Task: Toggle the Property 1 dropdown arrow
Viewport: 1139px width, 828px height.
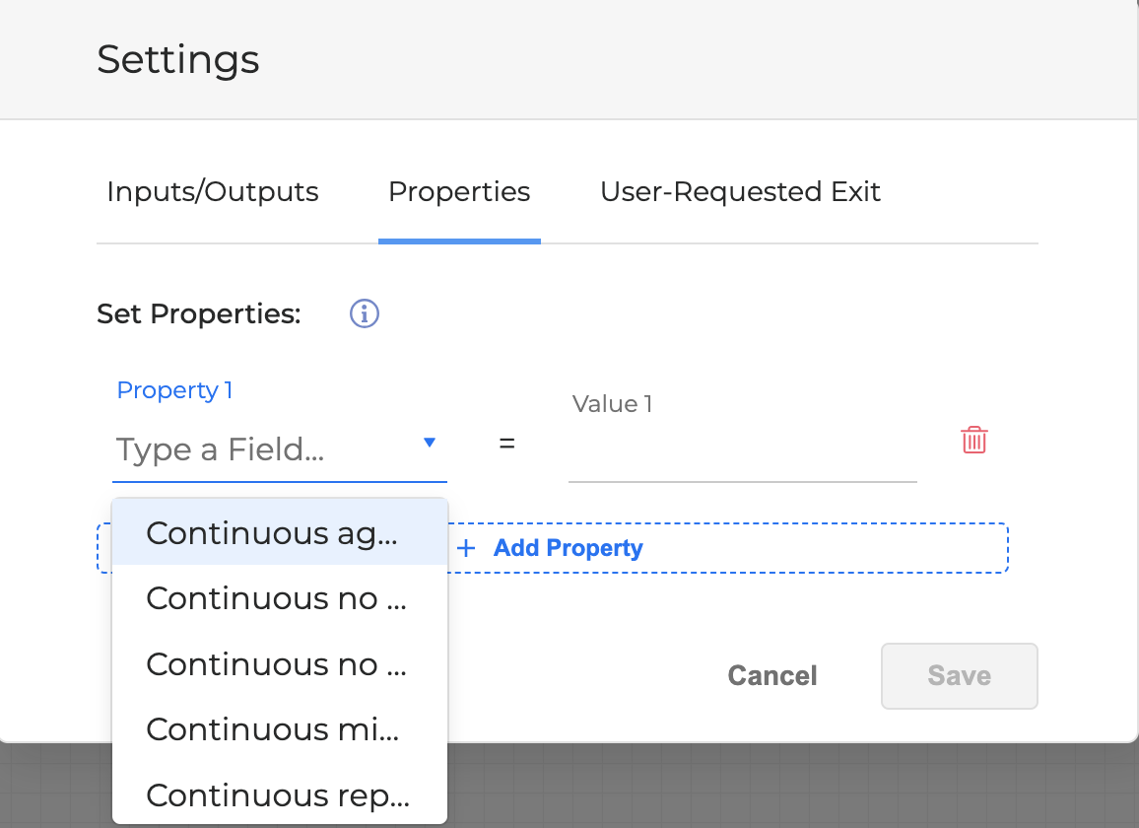Action: point(429,444)
